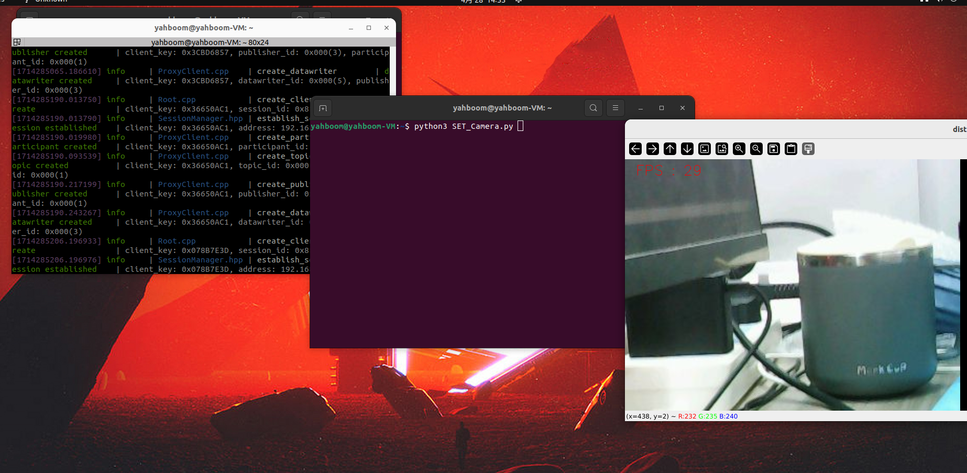The height and width of the screenshot is (473, 967).
Task: Click the yahboom@yahboom-VM ~ 80x24 titlebar
Action: click(x=210, y=42)
